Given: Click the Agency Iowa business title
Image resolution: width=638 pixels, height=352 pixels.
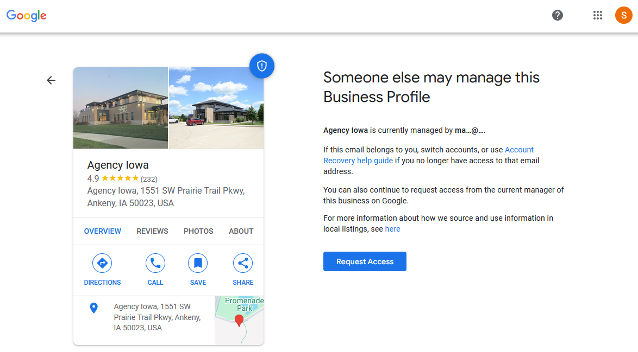Looking at the screenshot, I should pyautogui.click(x=118, y=165).
